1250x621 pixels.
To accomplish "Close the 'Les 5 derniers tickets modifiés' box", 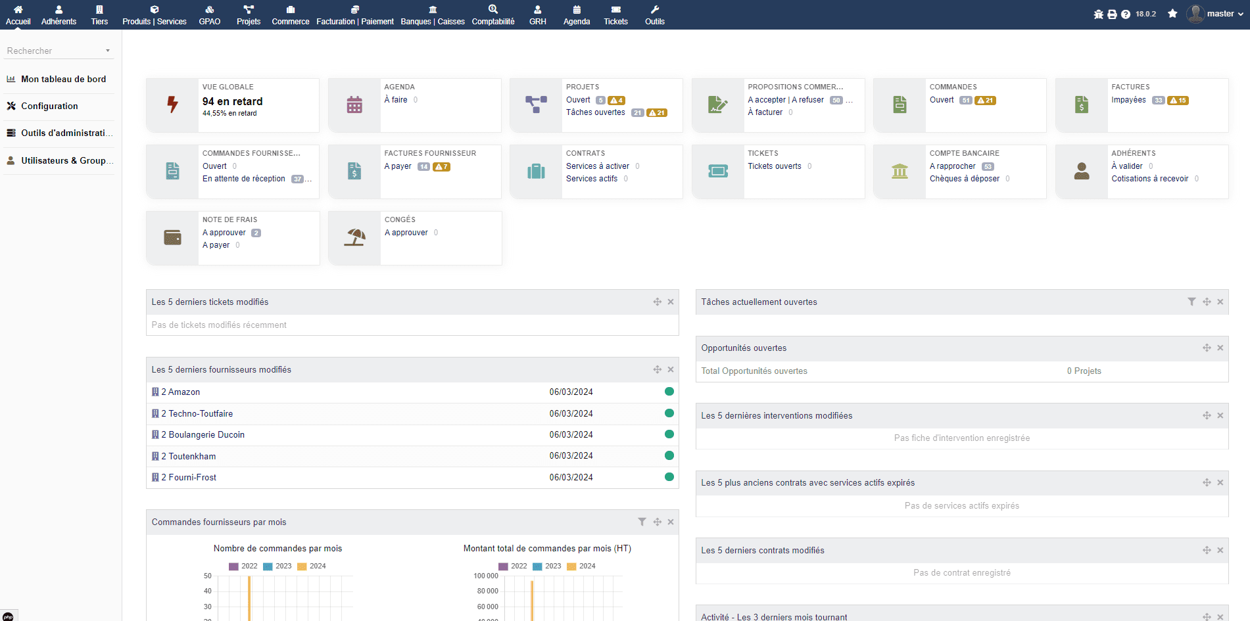I will click(671, 302).
